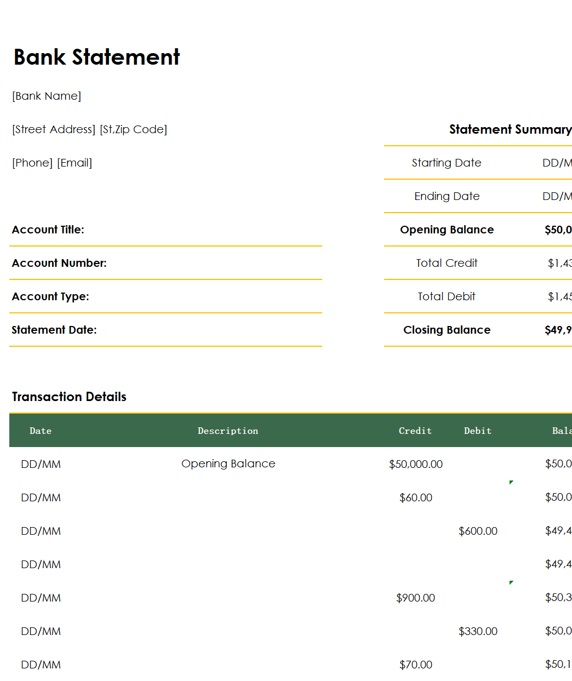
Task: Click the $70.00 credit amount
Action: [x=416, y=665]
